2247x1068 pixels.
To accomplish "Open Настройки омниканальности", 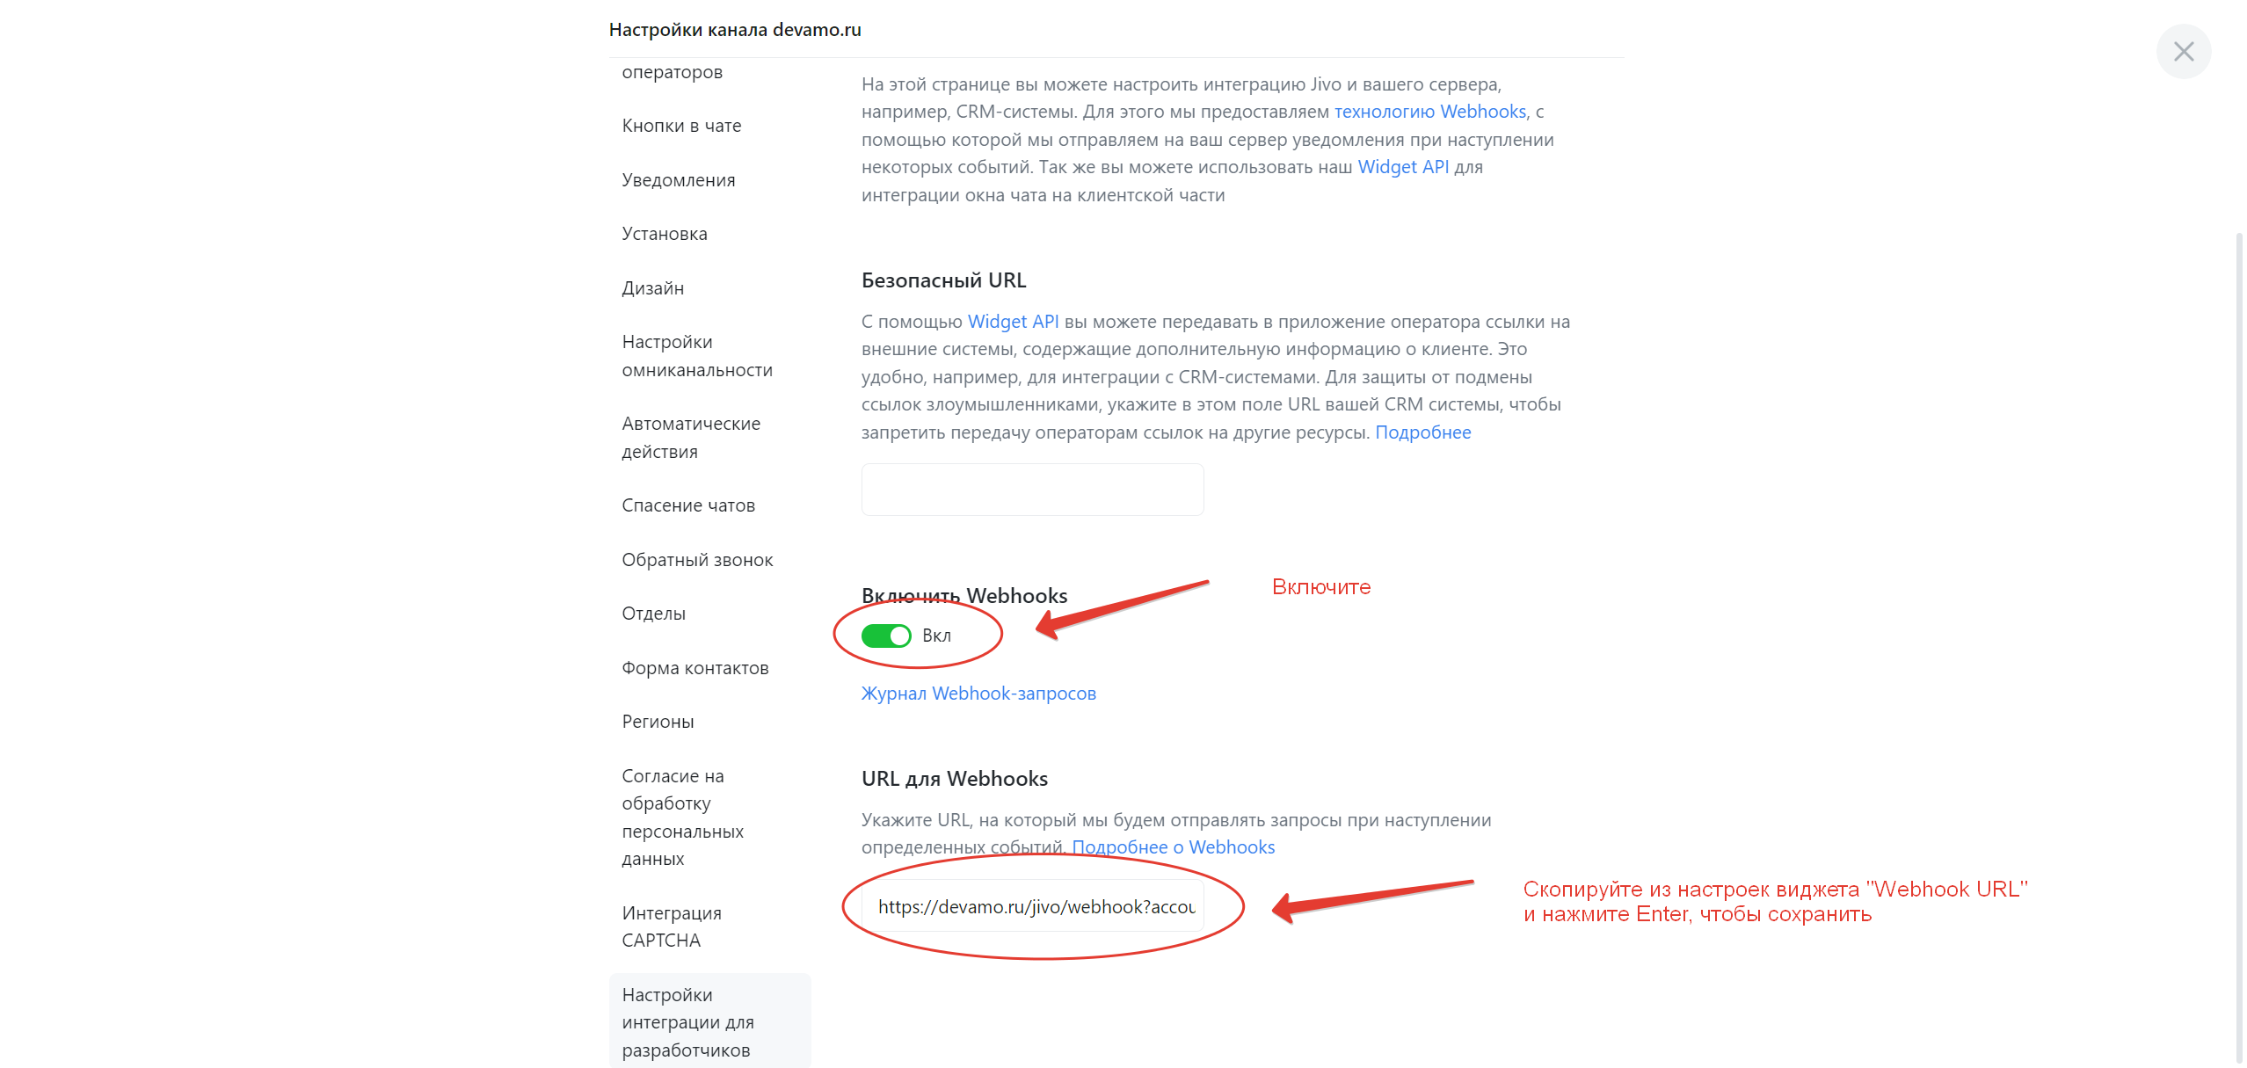I will [x=697, y=355].
